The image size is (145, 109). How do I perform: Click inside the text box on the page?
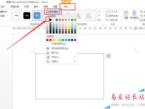pyautogui.click(x=70, y=76)
